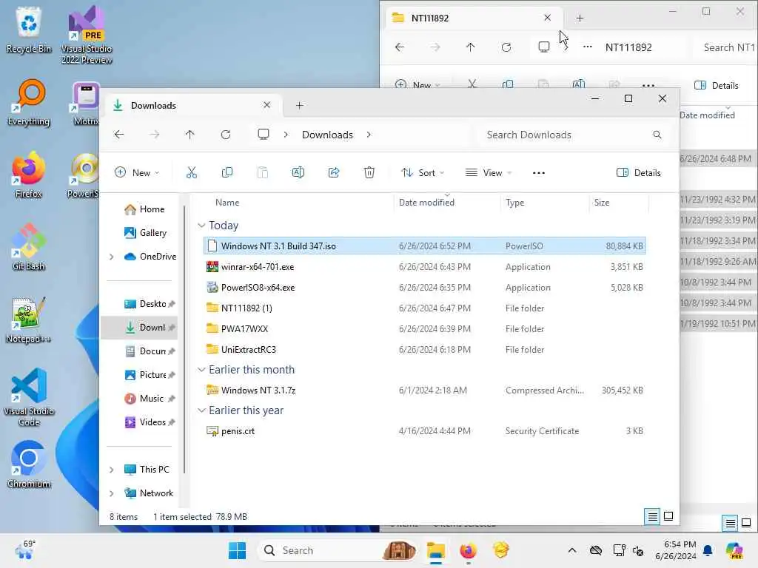Viewport: 758px width, 568px height.
Task: Go up one folder in Downloads window
Action: point(190,135)
